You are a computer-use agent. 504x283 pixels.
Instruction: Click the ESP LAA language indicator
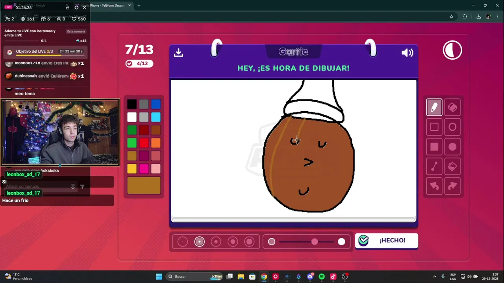point(453,277)
